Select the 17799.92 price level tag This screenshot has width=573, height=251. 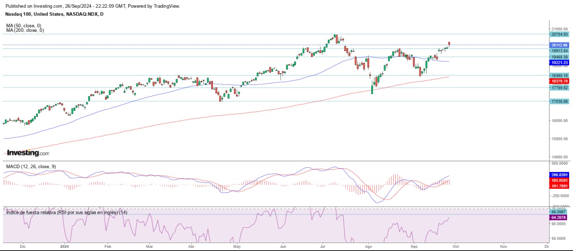[559, 88]
